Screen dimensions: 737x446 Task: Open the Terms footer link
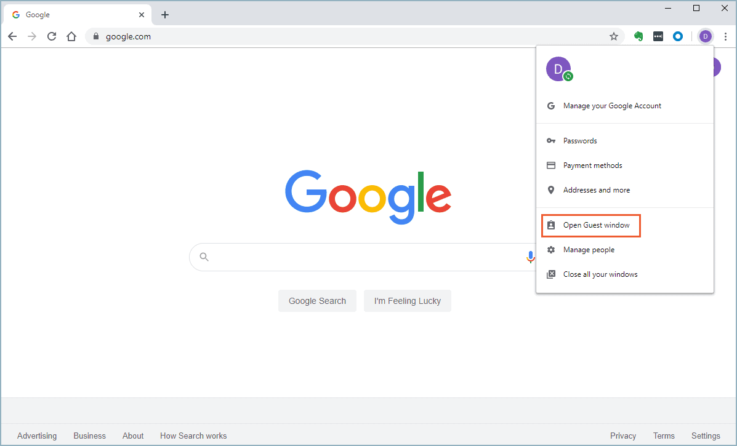[x=664, y=436]
